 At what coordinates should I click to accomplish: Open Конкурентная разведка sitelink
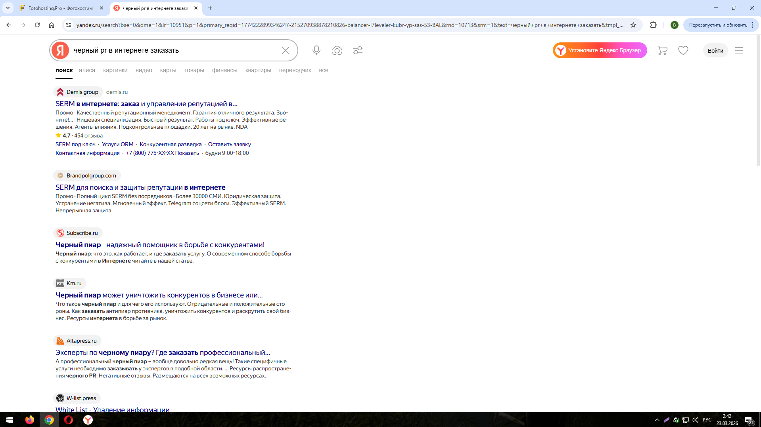tap(171, 144)
